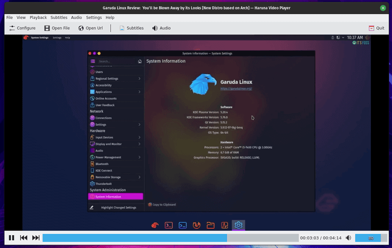Quit the Haruna player
Screen dimensions: 392x248
(x=376, y=28)
